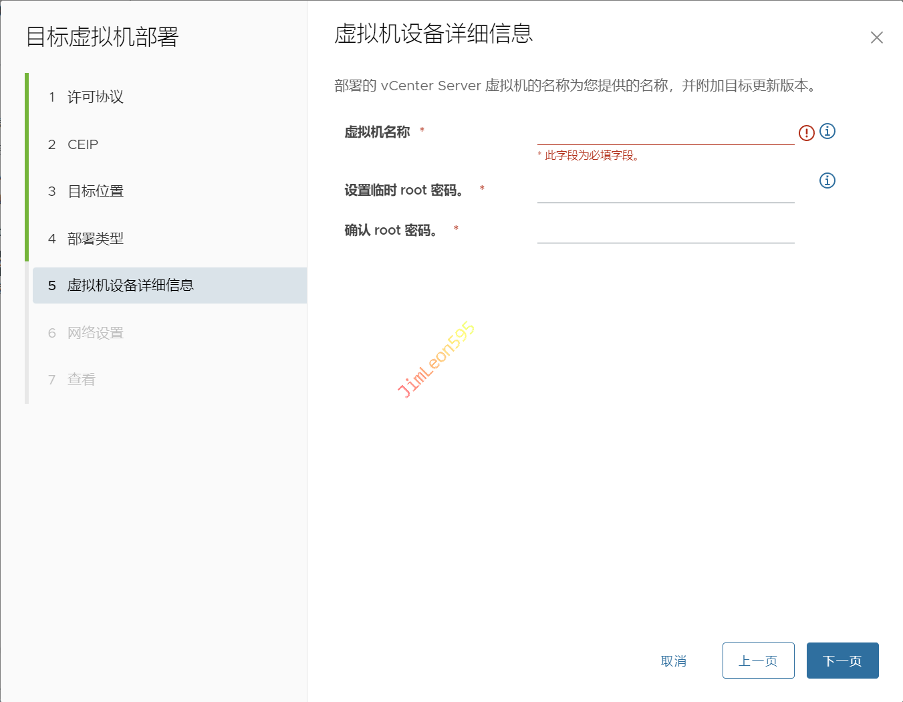Cancel the wizard via 取消

pyautogui.click(x=673, y=661)
